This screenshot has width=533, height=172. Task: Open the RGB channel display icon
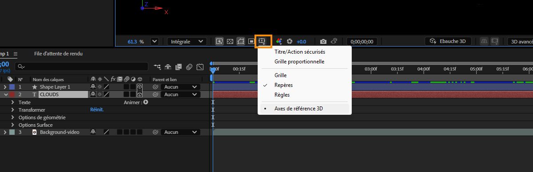click(279, 41)
